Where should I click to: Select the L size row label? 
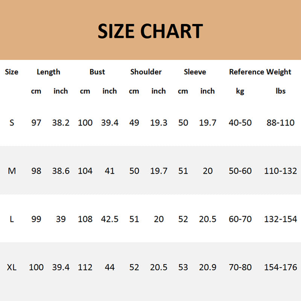pyautogui.click(x=12, y=219)
